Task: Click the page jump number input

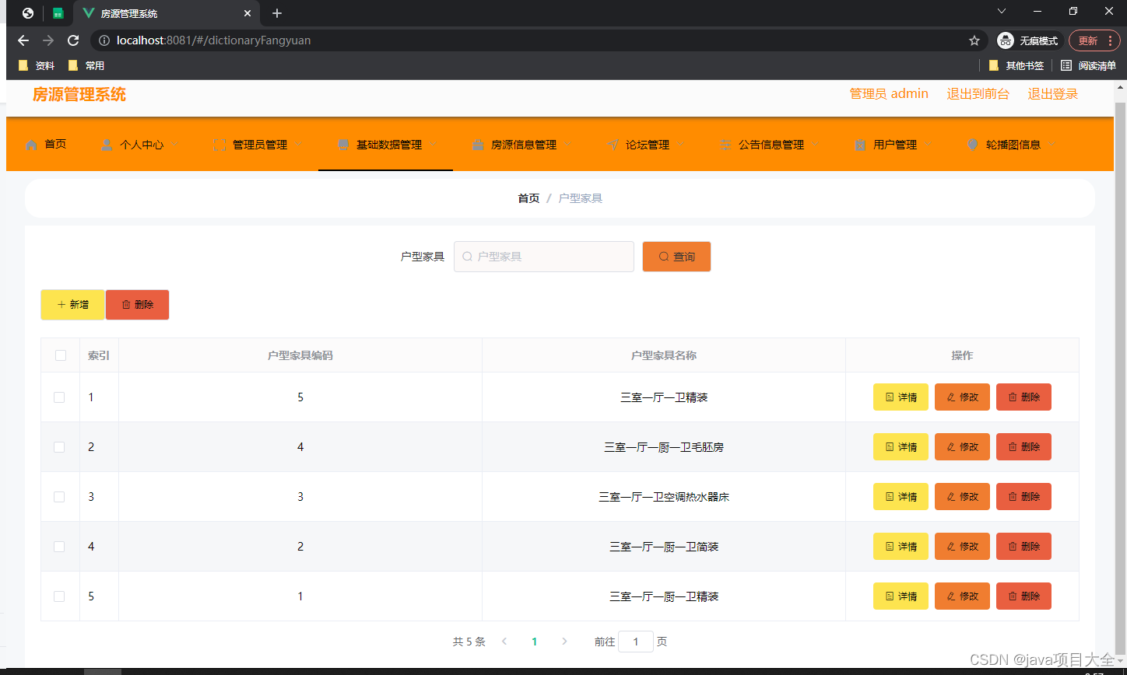Action: pyautogui.click(x=636, y=642)
